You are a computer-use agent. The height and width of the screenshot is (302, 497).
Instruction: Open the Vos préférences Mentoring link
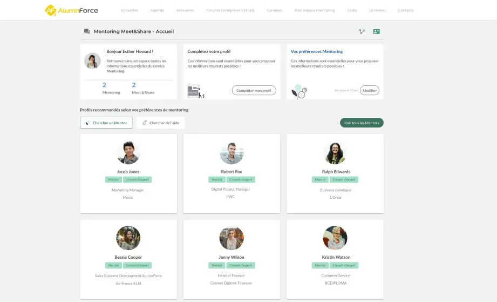(317, 51)
